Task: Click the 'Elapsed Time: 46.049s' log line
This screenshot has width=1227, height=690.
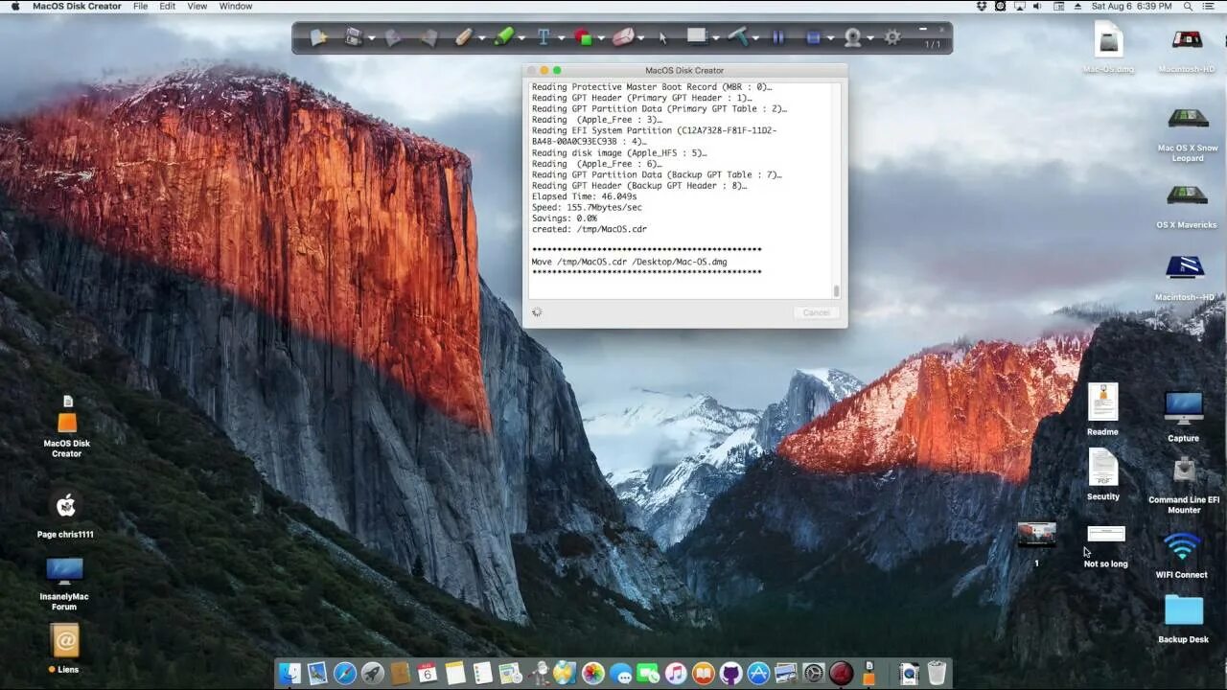Action: pos(586,196)
